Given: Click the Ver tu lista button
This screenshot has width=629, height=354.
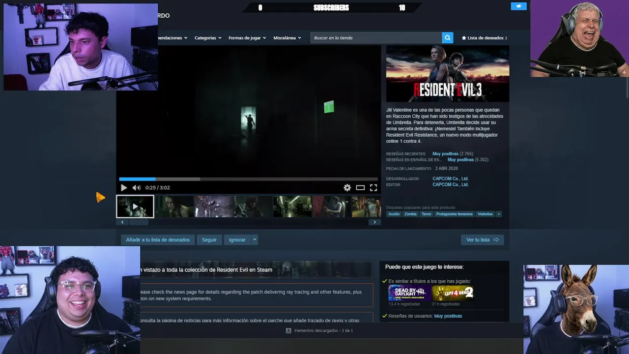Looking at the screenshot, I should 482,240.
